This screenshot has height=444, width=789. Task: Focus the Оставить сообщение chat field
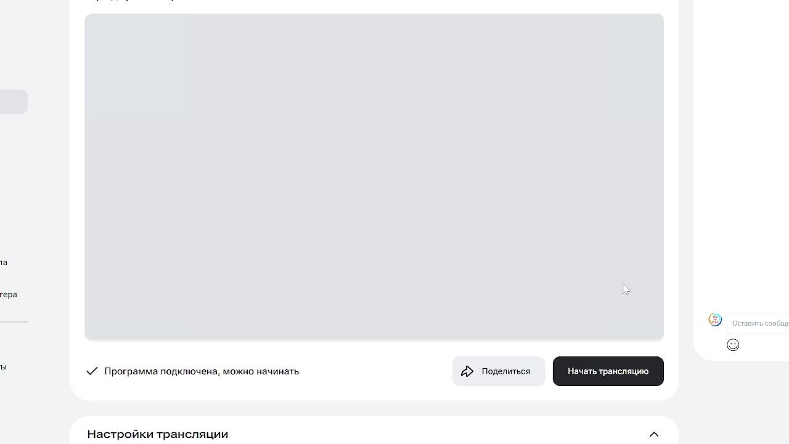click(758, 323)
